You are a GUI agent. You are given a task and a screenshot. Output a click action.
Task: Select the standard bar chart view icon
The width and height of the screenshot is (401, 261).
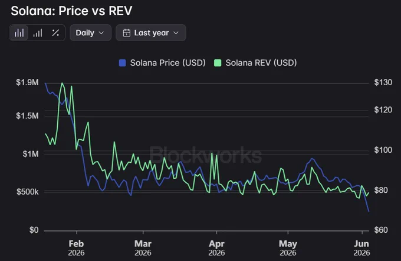pos(19,33)
